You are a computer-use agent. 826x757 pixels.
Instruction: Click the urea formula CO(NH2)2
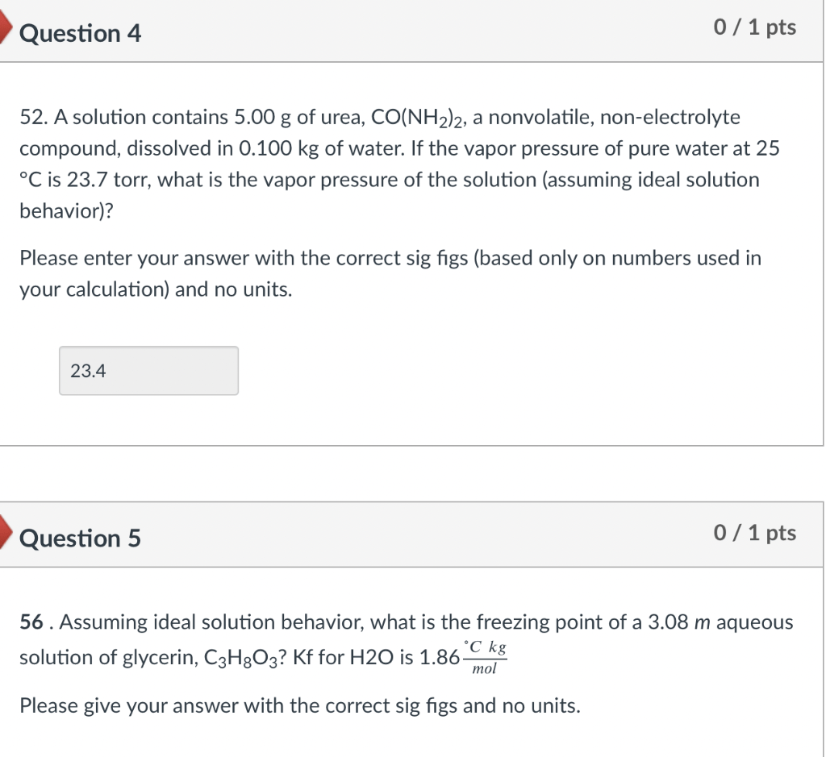tap(417, 118)
